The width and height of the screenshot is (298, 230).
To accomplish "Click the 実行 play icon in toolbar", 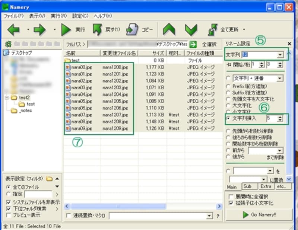I will click(66, 29).
